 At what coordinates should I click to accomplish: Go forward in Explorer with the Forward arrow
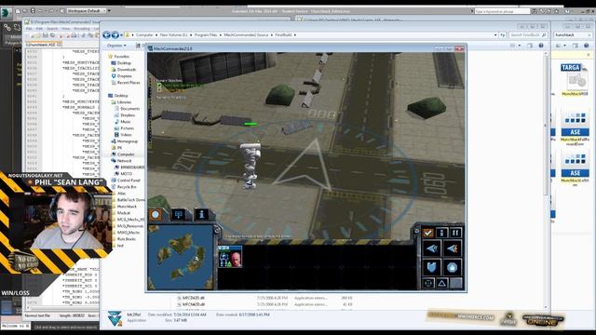coord(115,35)
